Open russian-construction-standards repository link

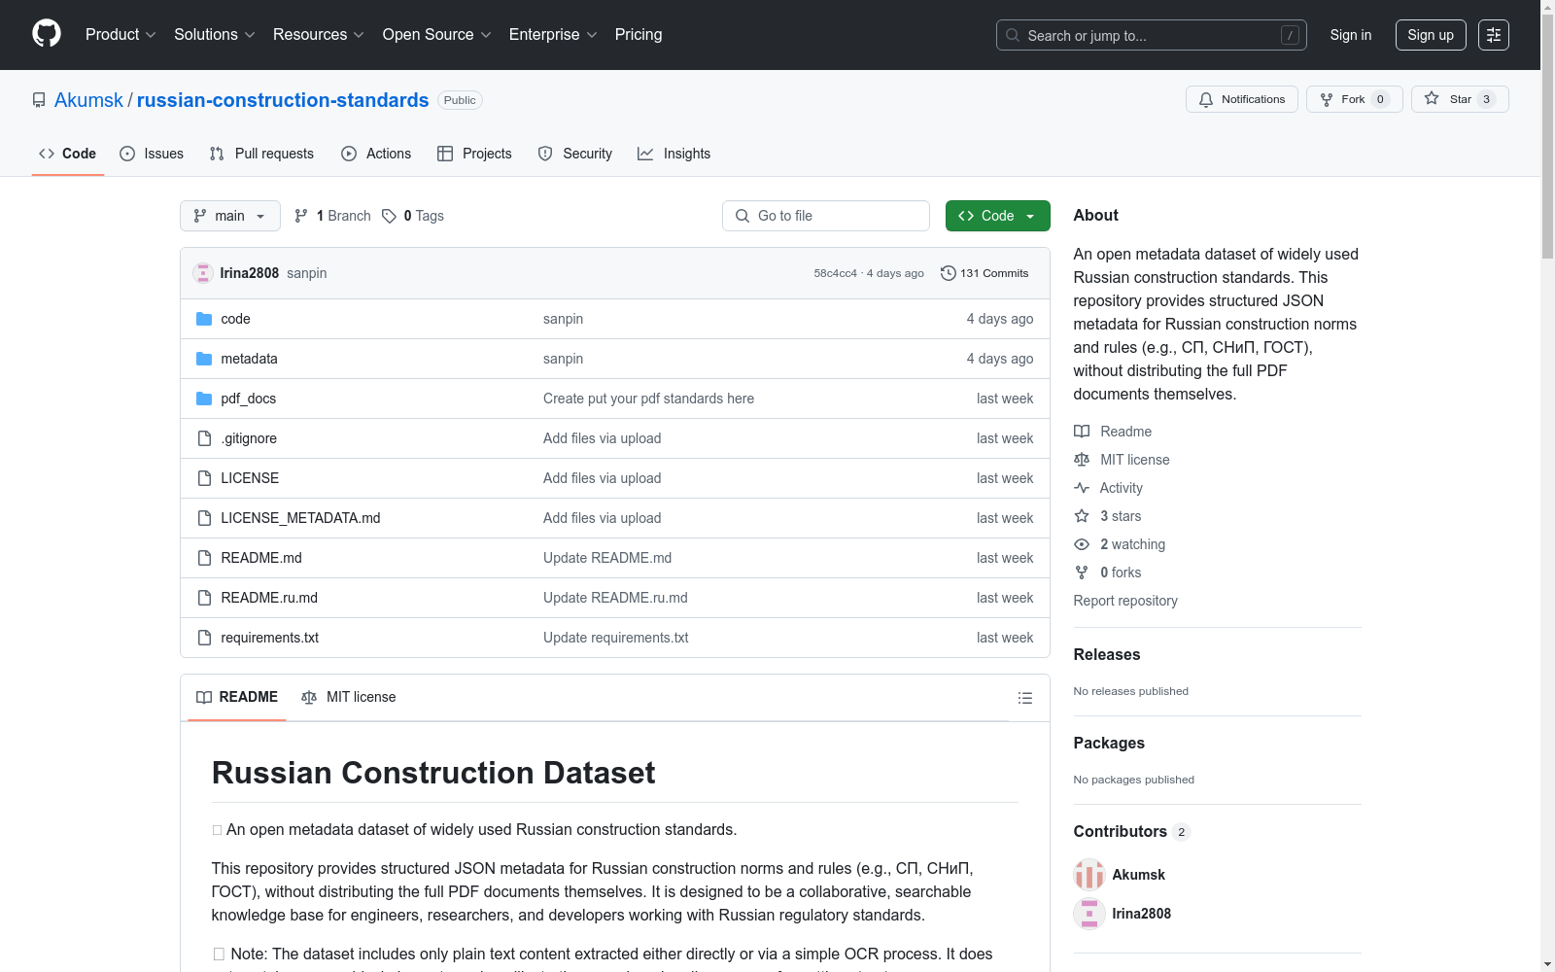283,100
